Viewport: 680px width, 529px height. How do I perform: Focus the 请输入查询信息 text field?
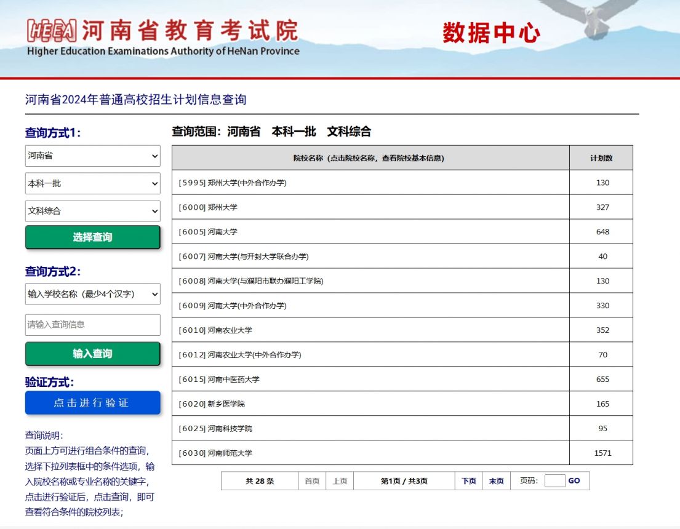pyautogui.click(x=93, y=325)
